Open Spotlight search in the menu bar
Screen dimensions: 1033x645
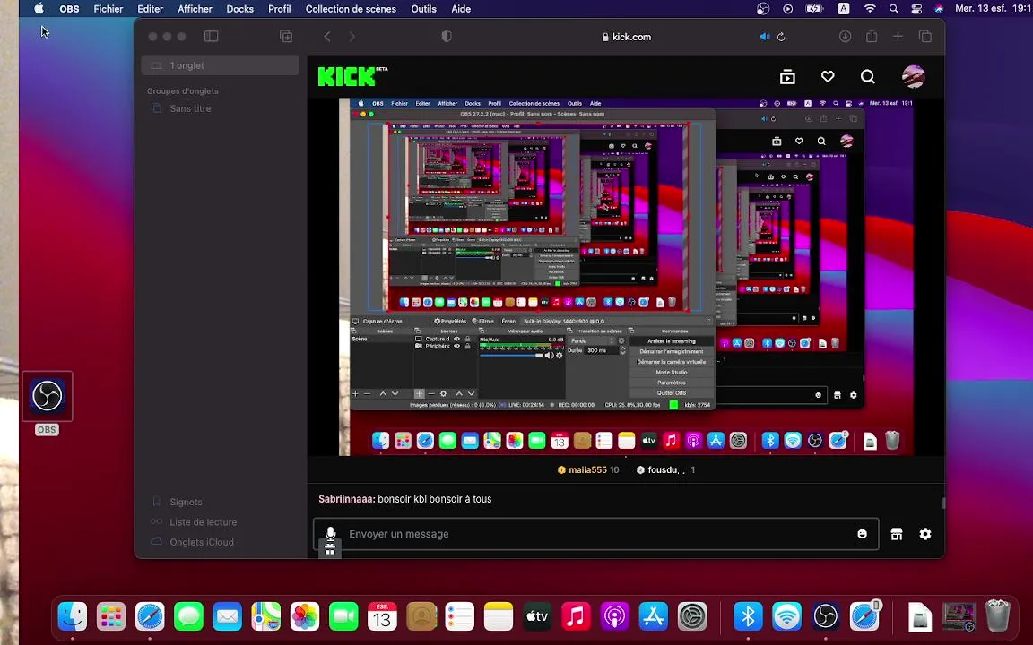coord(893,9)
